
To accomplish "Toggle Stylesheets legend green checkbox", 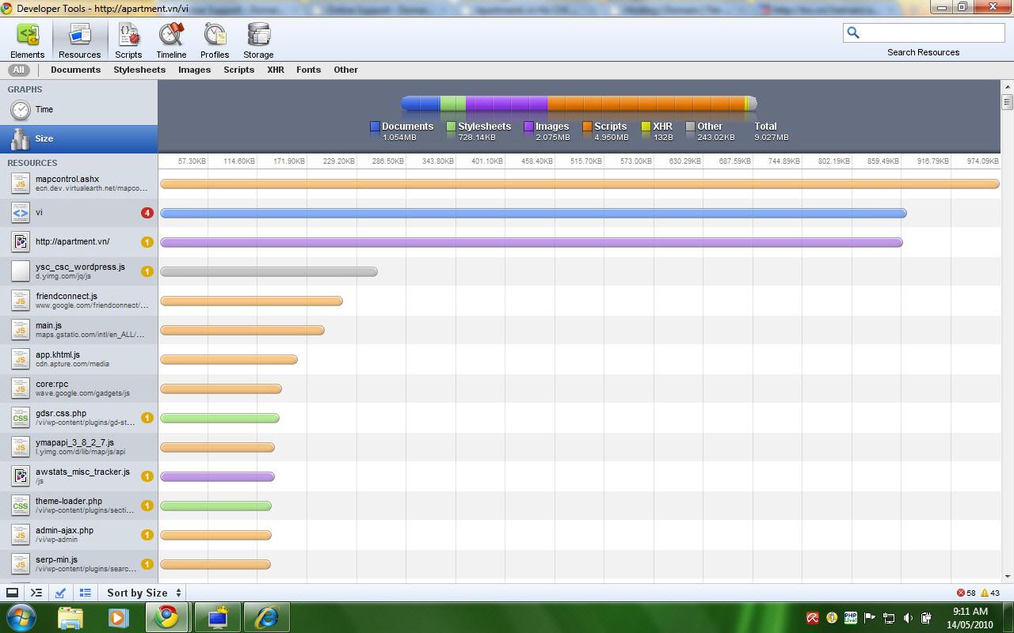I will click(x=451, y=127).
